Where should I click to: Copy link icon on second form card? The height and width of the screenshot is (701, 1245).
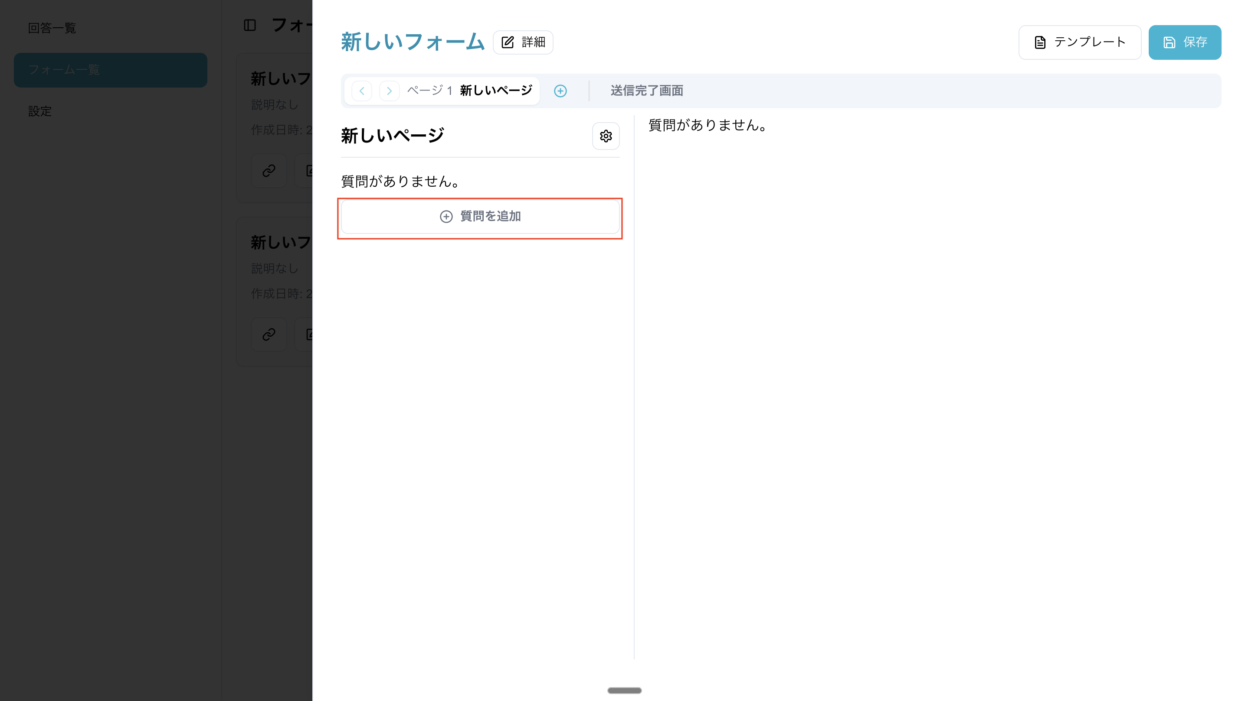click(269, 334)
